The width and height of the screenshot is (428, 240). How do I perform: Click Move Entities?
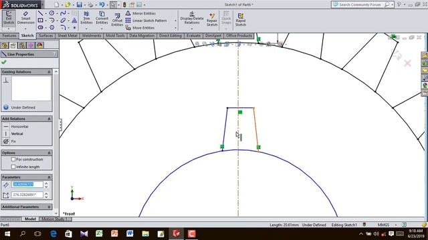point(140,28)
